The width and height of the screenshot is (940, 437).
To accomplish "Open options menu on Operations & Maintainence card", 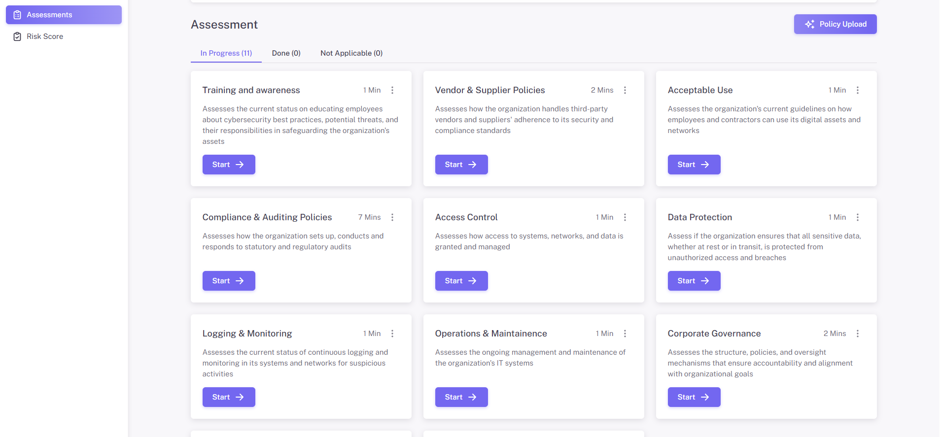I will 625,334.
